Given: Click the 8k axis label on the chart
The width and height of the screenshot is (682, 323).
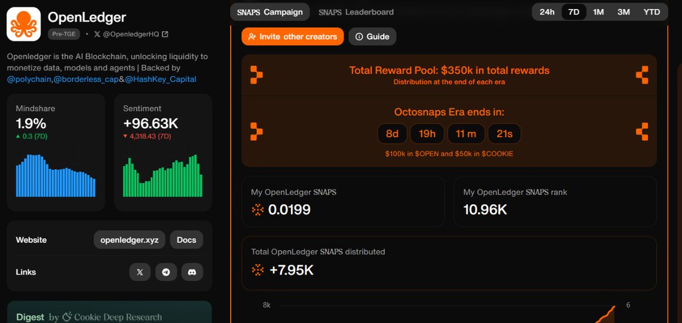Looking at the screenshot, I should [x=267, y=305].
